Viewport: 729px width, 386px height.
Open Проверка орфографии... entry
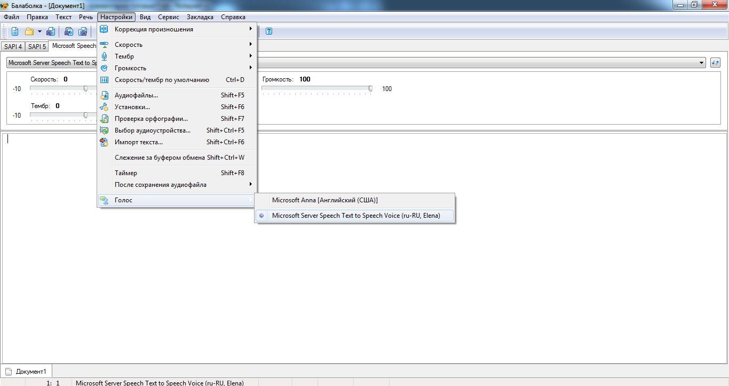[x=177, y=119]
